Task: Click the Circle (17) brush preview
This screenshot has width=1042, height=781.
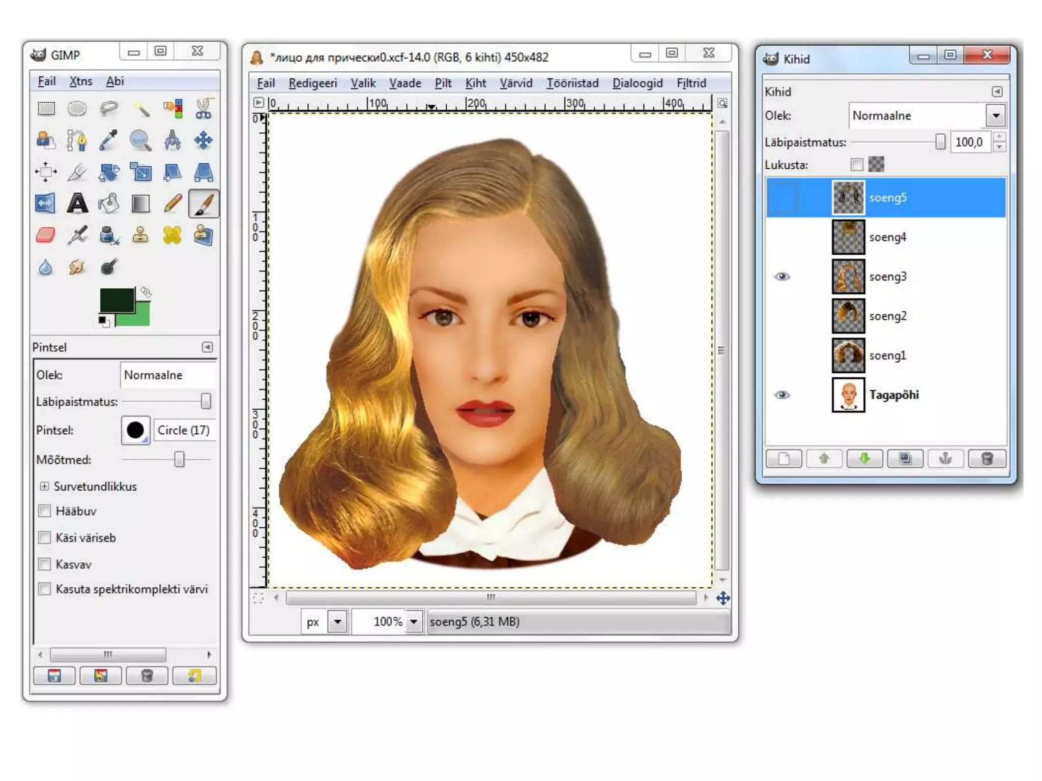Action: 135,430
